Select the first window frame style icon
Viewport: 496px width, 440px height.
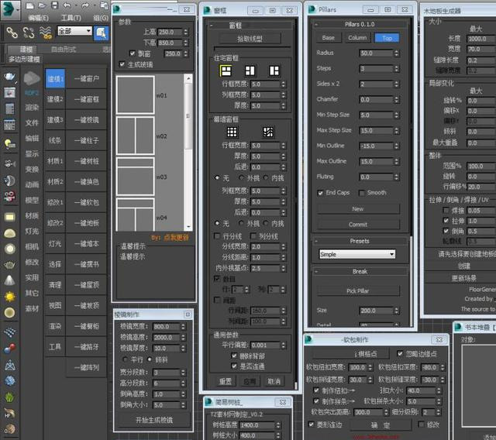click(225, 70)
